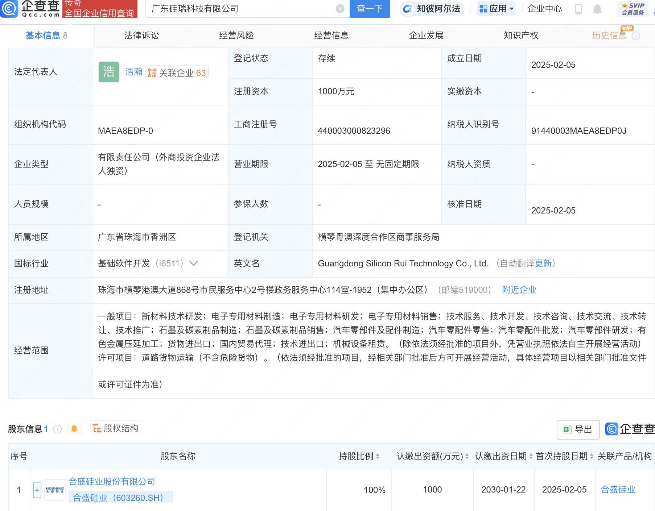The image size is (655, 511).
Task: Click stock tag 合盛硅业（603260.SH）
Action: pyautogui.click(x=120, y=498)
